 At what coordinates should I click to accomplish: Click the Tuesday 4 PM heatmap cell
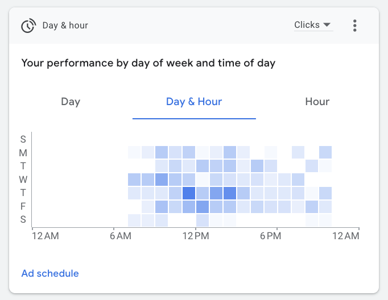257,166
